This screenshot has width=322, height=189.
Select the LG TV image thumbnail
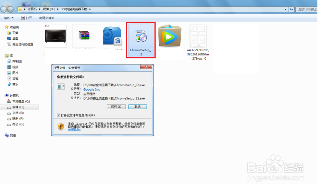click(x=55, y=35)
